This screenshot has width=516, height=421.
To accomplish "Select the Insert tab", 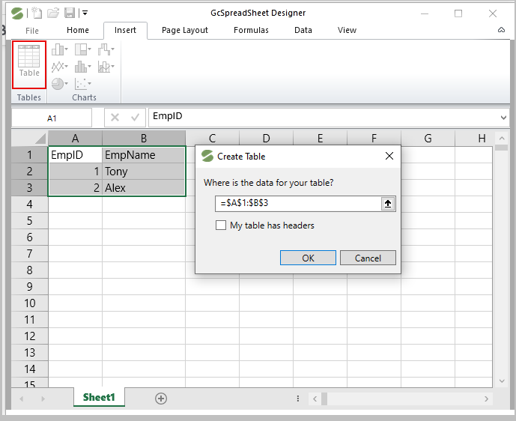I will 125,30.
